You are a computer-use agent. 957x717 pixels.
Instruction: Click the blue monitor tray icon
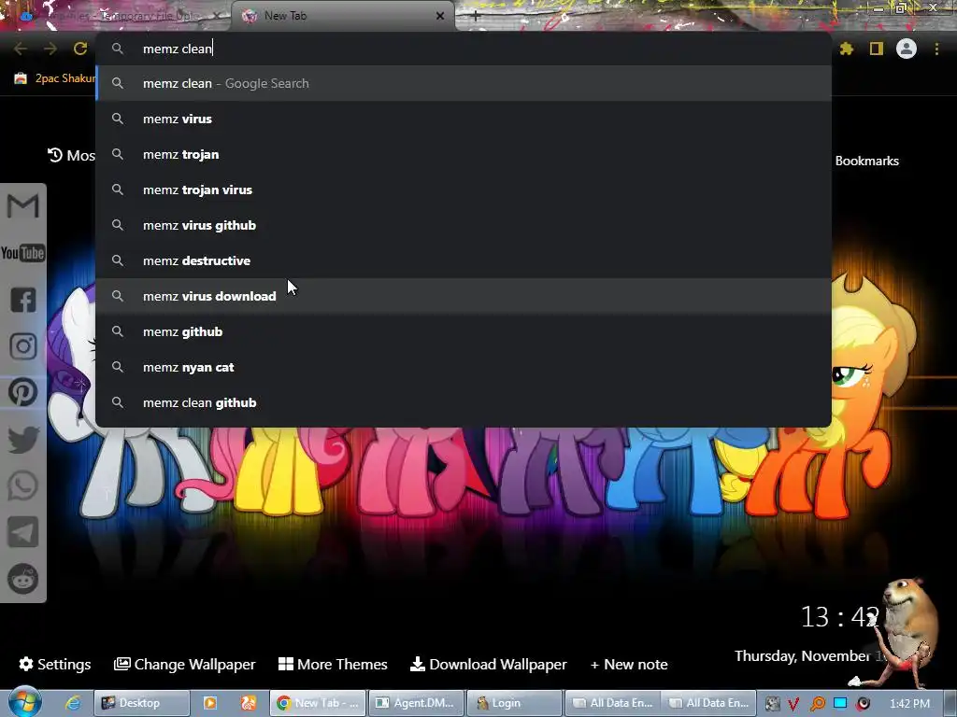[840, 703]
